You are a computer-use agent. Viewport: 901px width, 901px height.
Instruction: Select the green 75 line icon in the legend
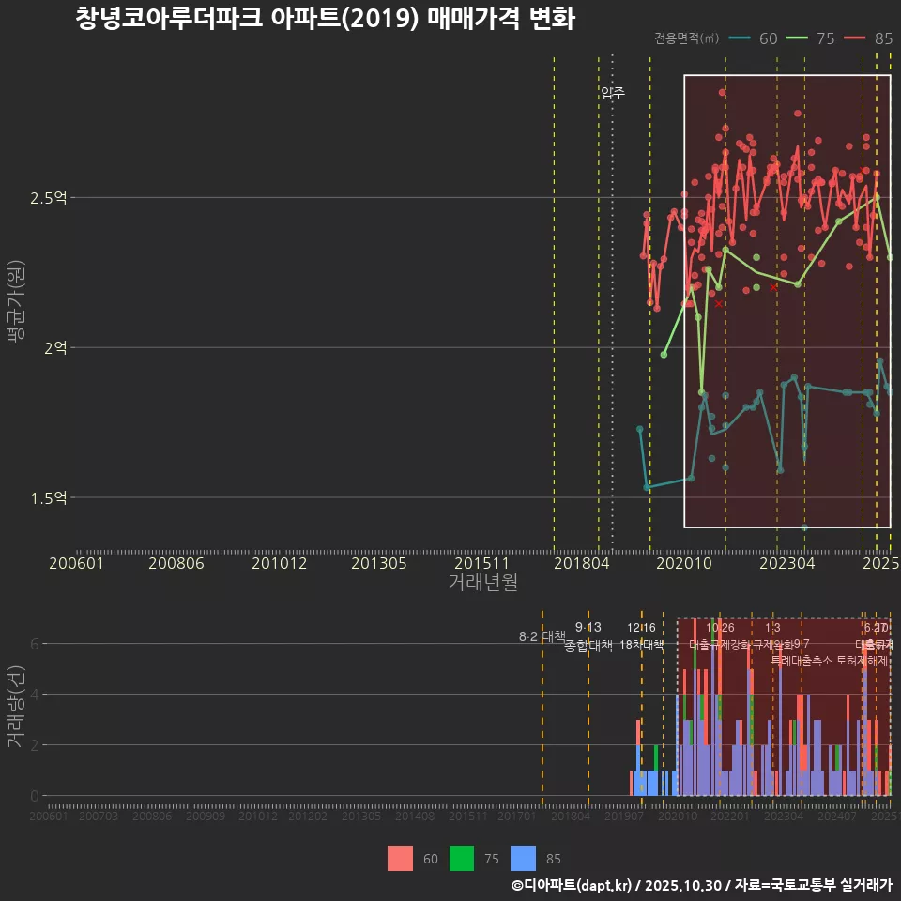pos(797,39)
